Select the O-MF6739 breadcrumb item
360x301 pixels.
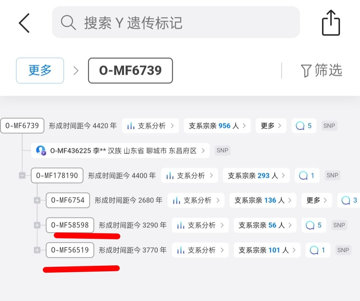[130, 71]
